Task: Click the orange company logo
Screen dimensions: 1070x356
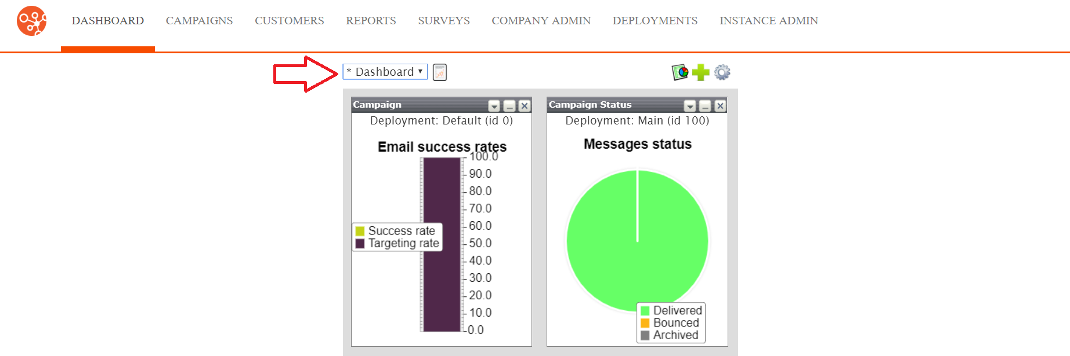Action: click(31, 21)
